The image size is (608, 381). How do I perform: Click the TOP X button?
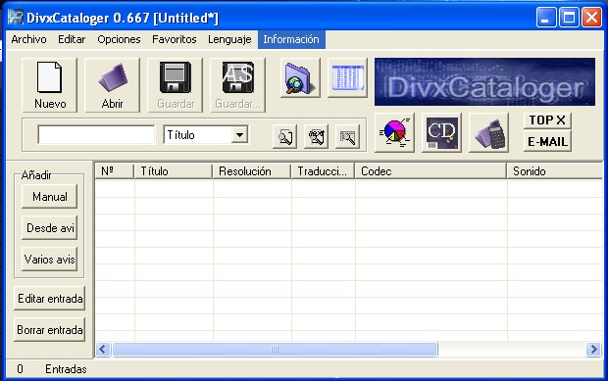[547, 120]
